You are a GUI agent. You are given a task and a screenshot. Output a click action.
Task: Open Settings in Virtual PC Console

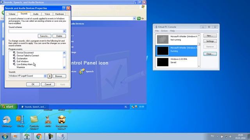point(210,41)
